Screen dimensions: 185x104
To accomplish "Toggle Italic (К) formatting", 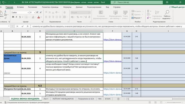I will click(16, 17).
